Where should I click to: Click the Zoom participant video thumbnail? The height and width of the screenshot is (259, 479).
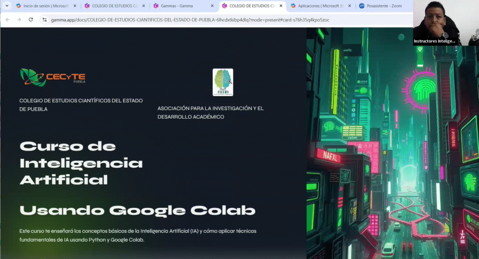(x=446, y=23)
